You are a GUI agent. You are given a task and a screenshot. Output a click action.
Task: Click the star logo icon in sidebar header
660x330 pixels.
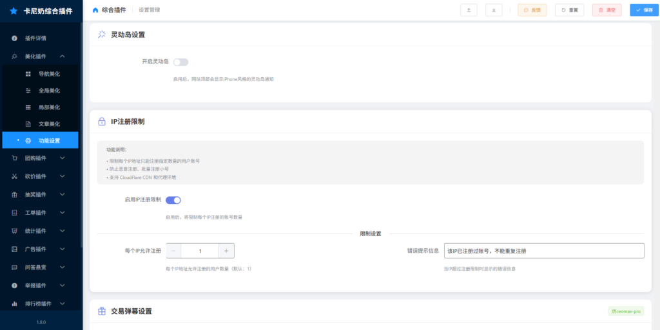pyautogui.click(x=14, y=11)
